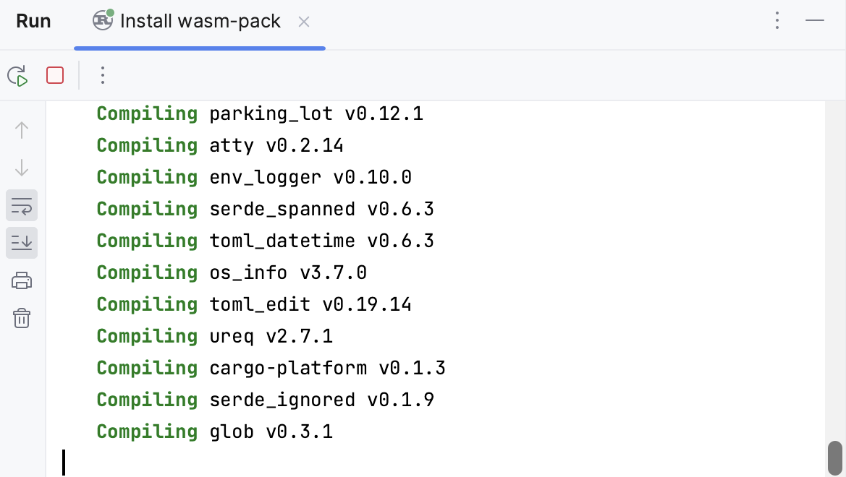Open the tool window options menu
Screen dimensions: 846x477
[x=777, y=21]
